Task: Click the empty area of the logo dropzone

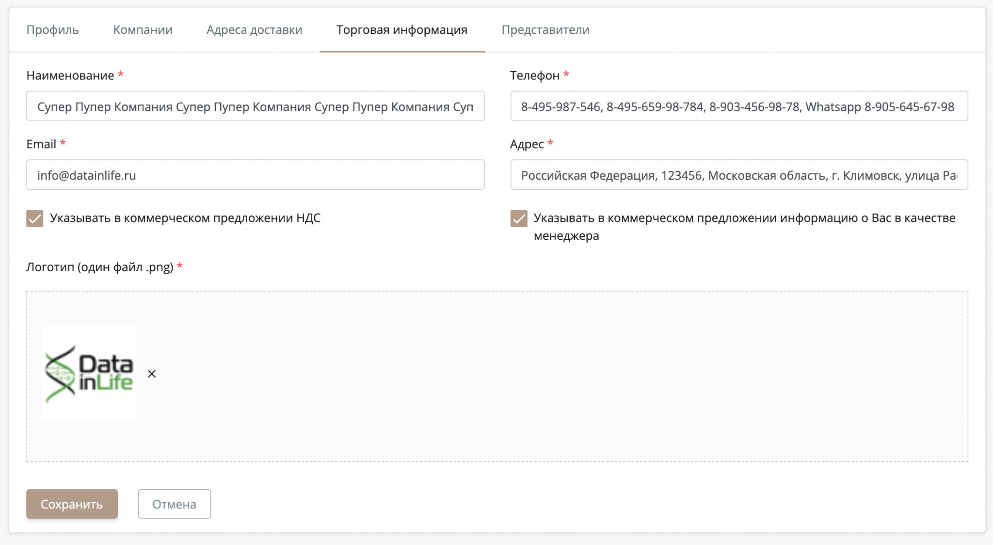Action: pos(533,376)
